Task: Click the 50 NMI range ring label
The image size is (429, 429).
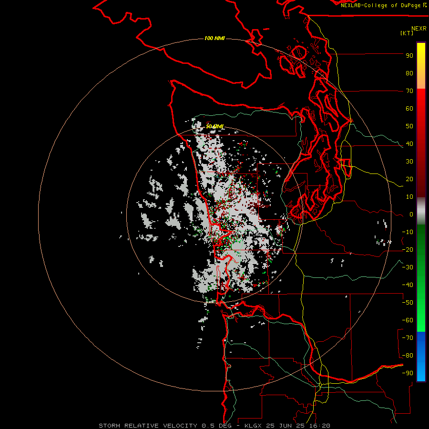Action: [x=215, y=126]
